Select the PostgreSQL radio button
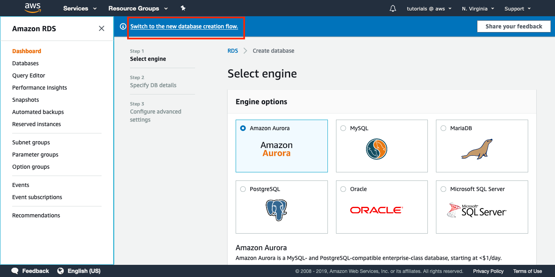Viewport: 555px width, 277px height. click(x=243, y=189)
